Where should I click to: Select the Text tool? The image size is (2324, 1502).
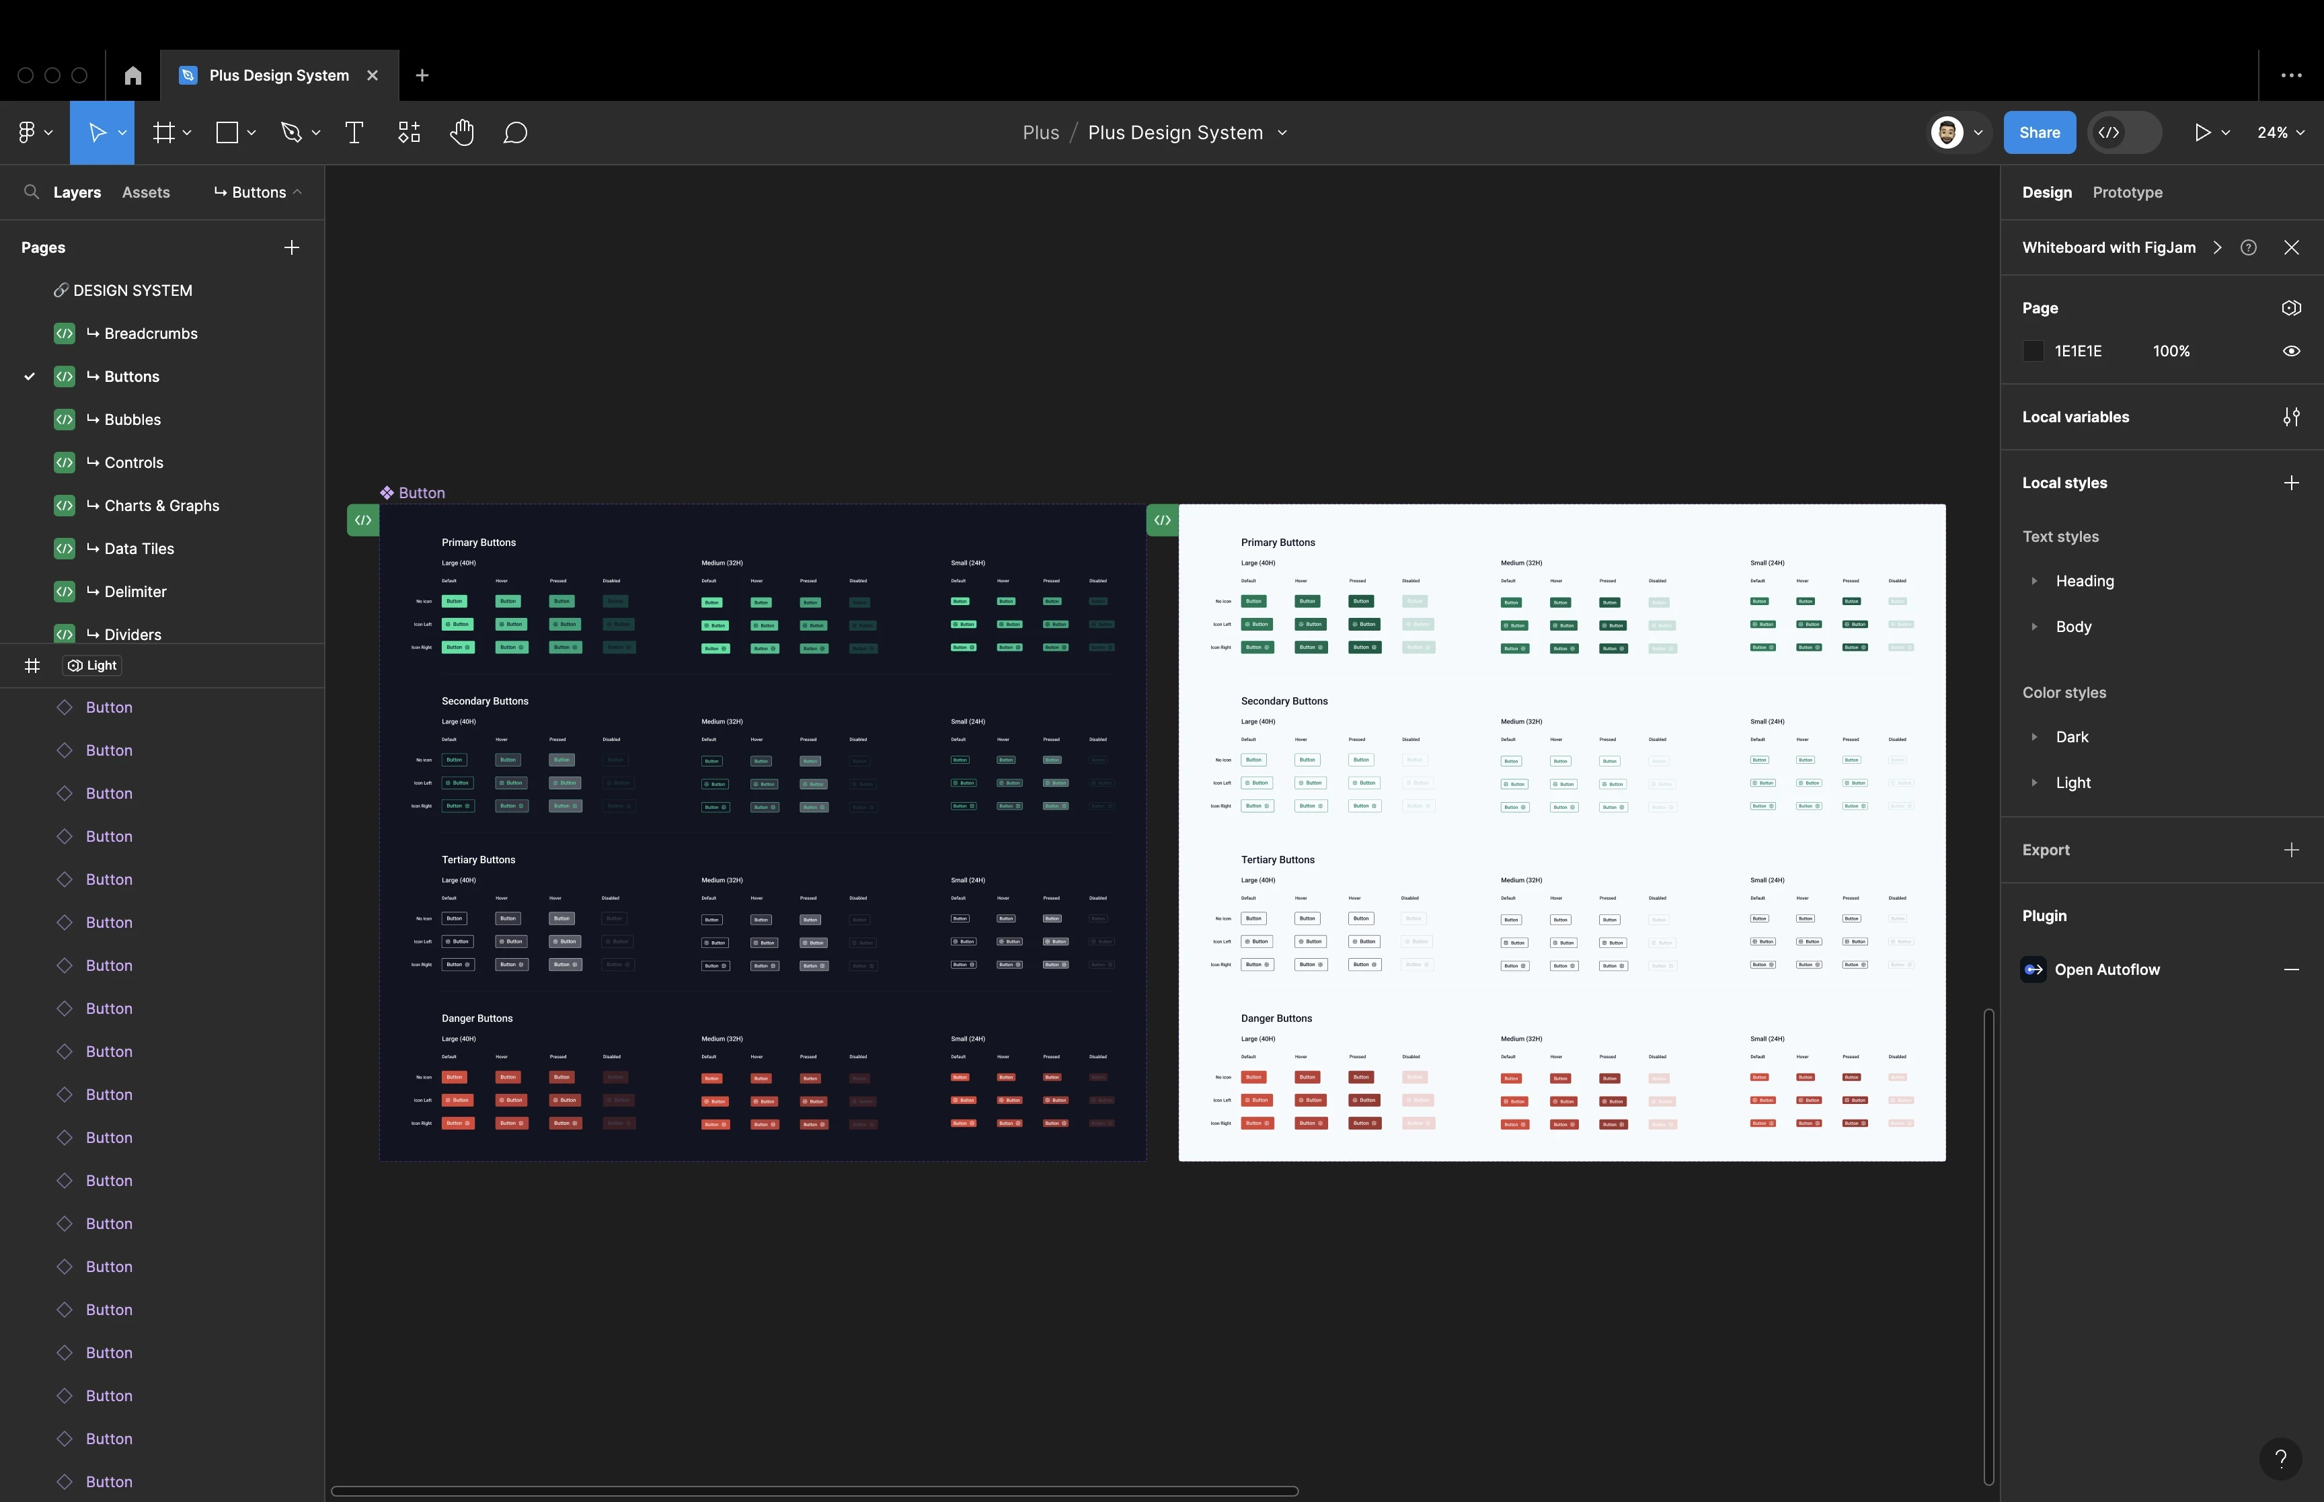point(354,132)
